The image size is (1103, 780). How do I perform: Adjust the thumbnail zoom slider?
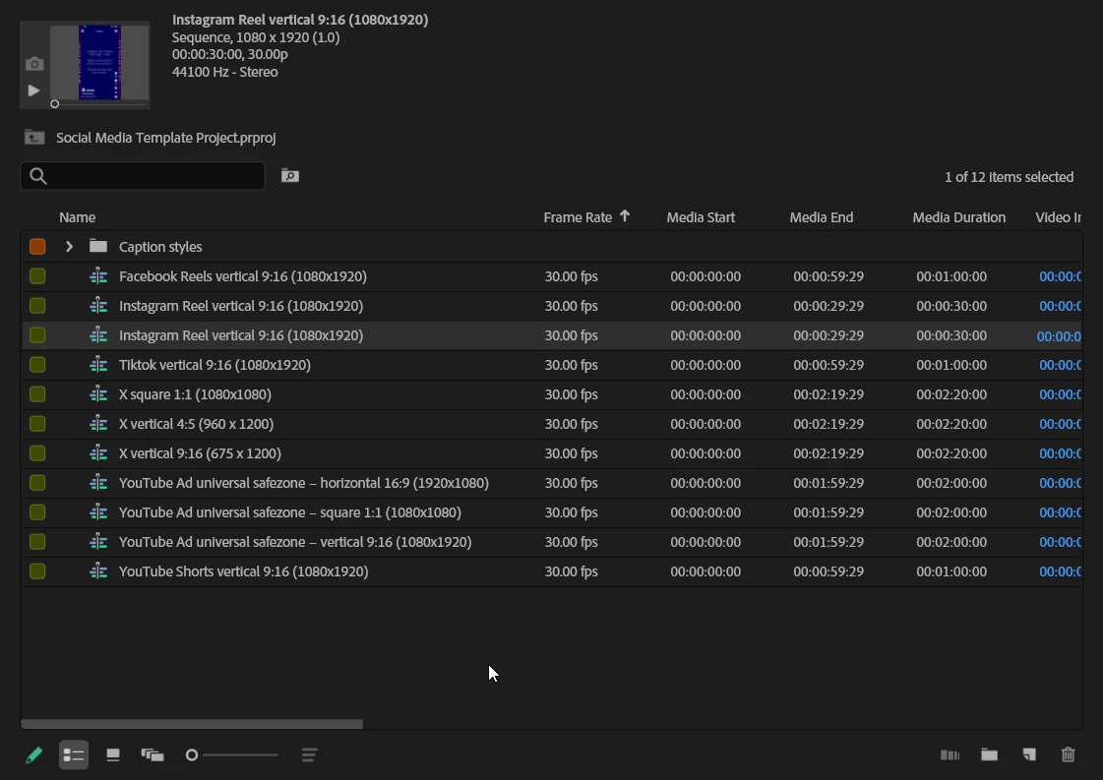pyautogui.click(x=231, y=755)
